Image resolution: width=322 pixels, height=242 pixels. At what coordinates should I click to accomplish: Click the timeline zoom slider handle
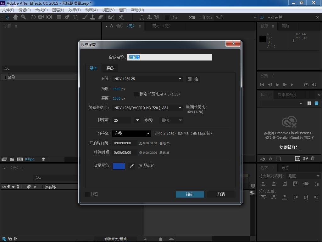click(x=161, y=239)
